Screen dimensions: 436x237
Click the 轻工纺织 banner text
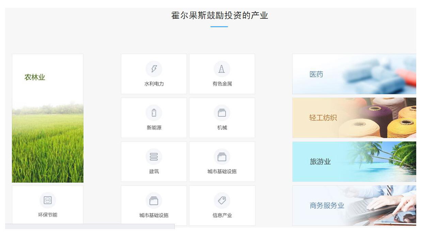pyautogui.click(x=323, y=118)
